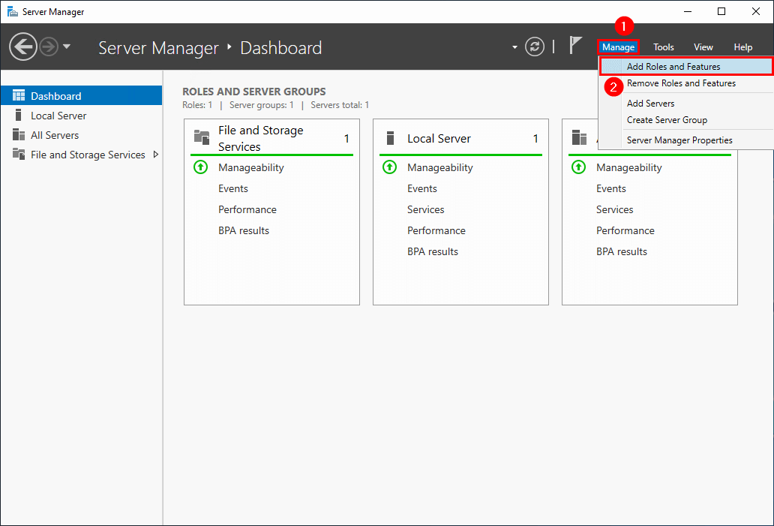This screenshot has height=526, width=774.
Task: Select Local Server in the sidebar
Action: point(82,116)
